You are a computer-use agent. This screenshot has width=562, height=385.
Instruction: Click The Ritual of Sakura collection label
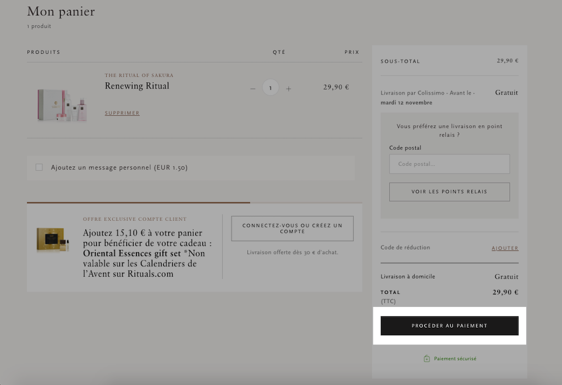click(139, 75)
